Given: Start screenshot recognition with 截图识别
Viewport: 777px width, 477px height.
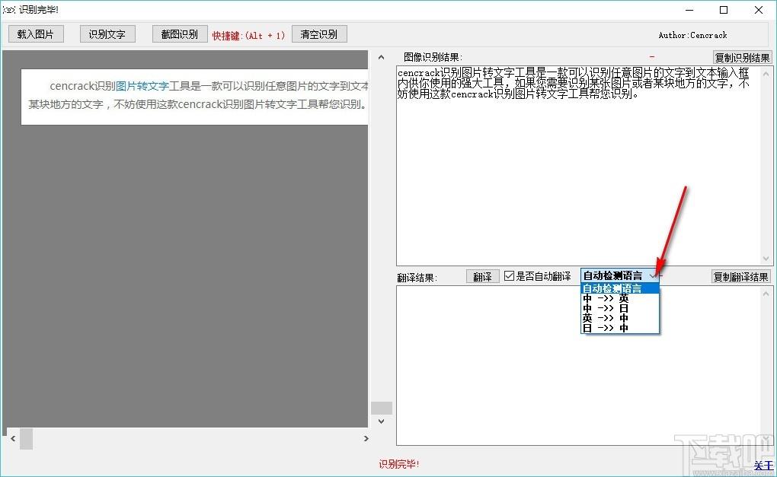Looking at the screenshot, I should pos(180,34).
